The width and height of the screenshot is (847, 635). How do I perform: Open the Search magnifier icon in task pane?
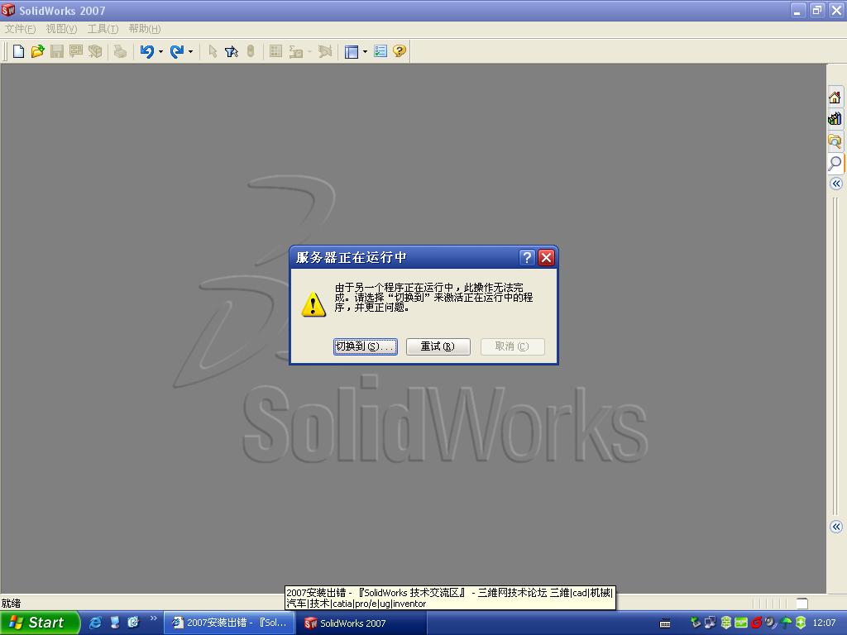[x=835, y=163]
